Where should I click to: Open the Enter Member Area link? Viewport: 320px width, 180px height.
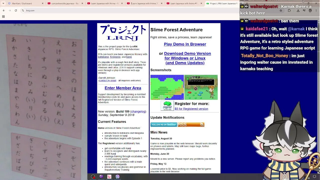pos(123,88)
